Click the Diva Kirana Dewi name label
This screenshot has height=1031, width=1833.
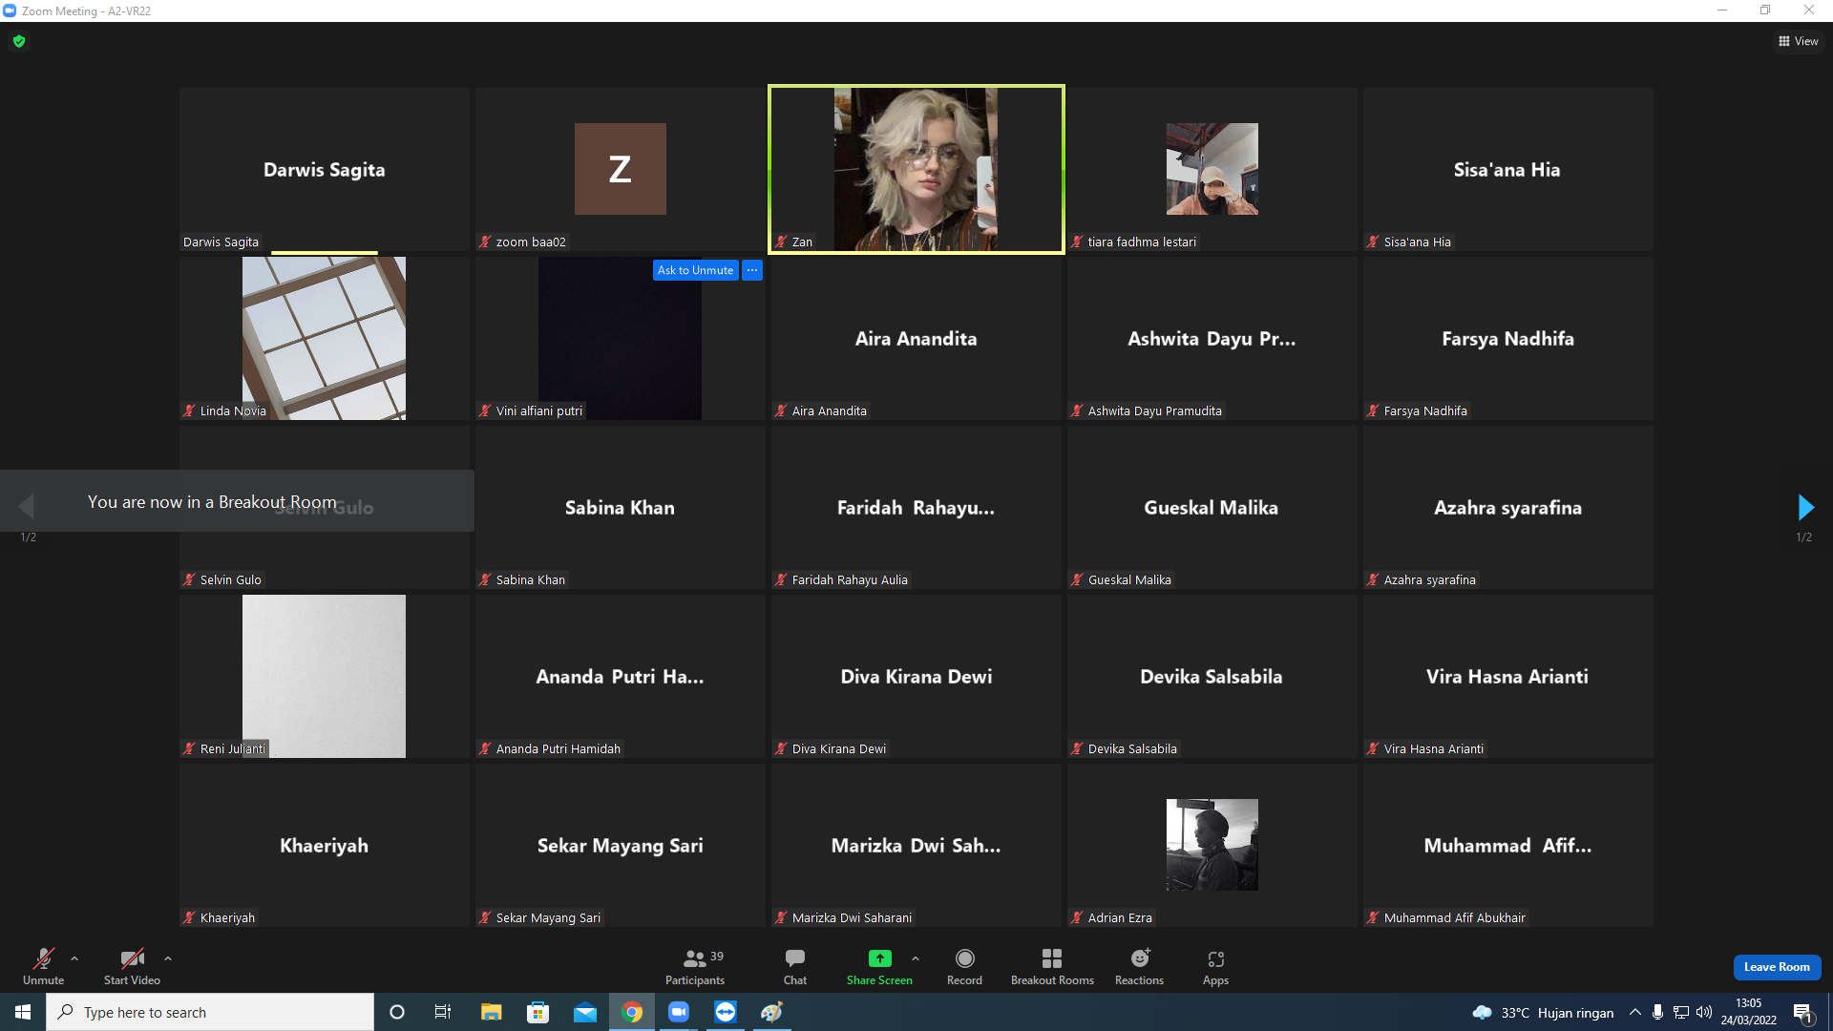click(x=838, y=749)
